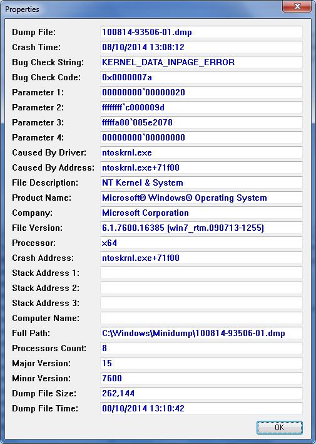Click the Caused By Driver field
The width and height of the screenshot is (316, 444).
point(201,152)
